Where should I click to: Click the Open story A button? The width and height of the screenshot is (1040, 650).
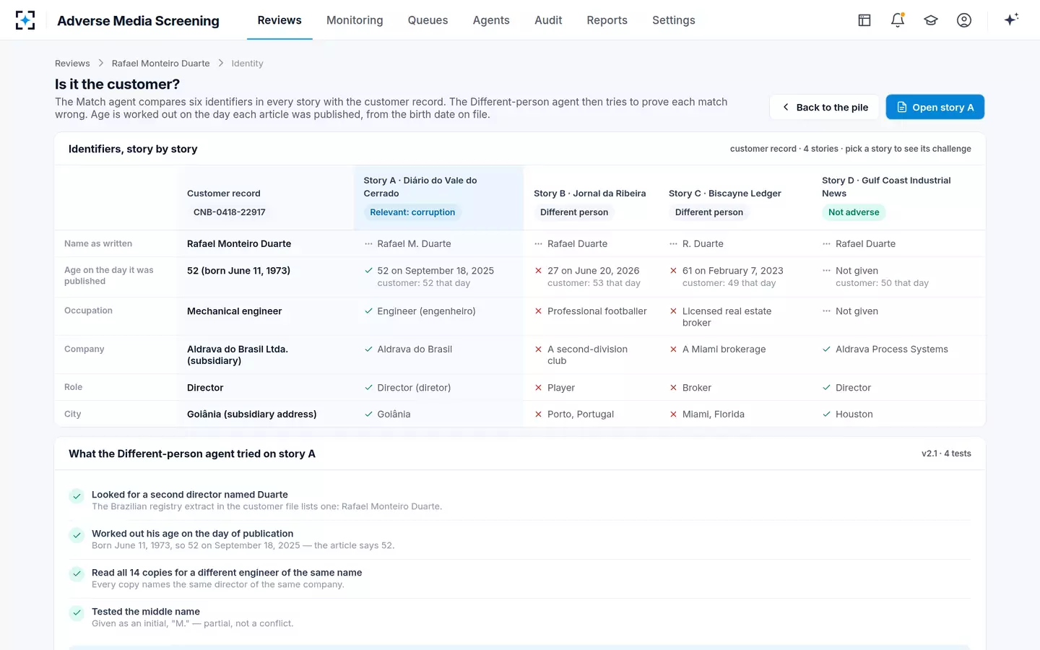tap(935, 108)
